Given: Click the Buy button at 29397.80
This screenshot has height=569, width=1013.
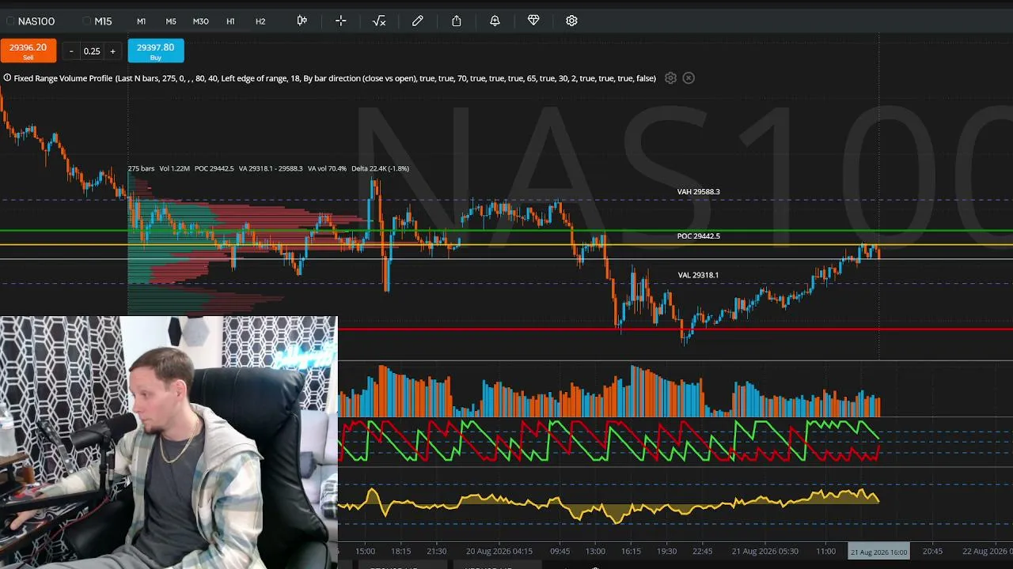Looking at the screenshot, I should (x=156, y=51).
